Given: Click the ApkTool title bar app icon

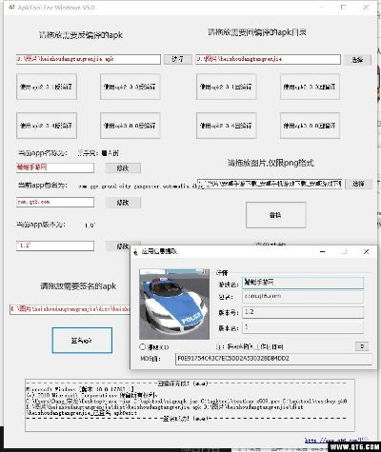Looking at the screenshot, I should pos(11,8).
